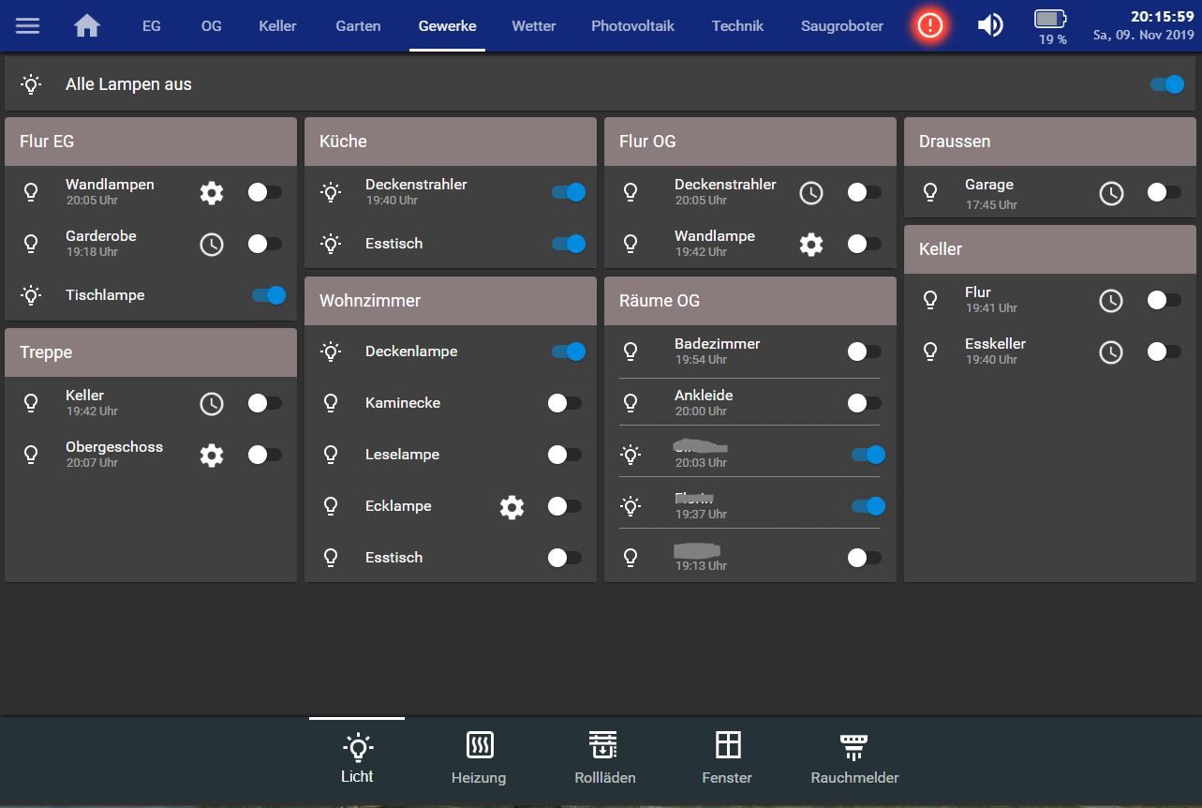The width and height of the screenshot is (1202, 808).
Task: Click the Alle Lampen aus bulb icon
Action: [x=31, y=84]
